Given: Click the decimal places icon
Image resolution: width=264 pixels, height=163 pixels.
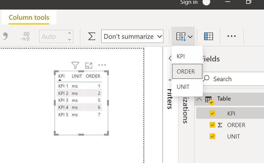Looking at the screenshot, I should 25,36.
